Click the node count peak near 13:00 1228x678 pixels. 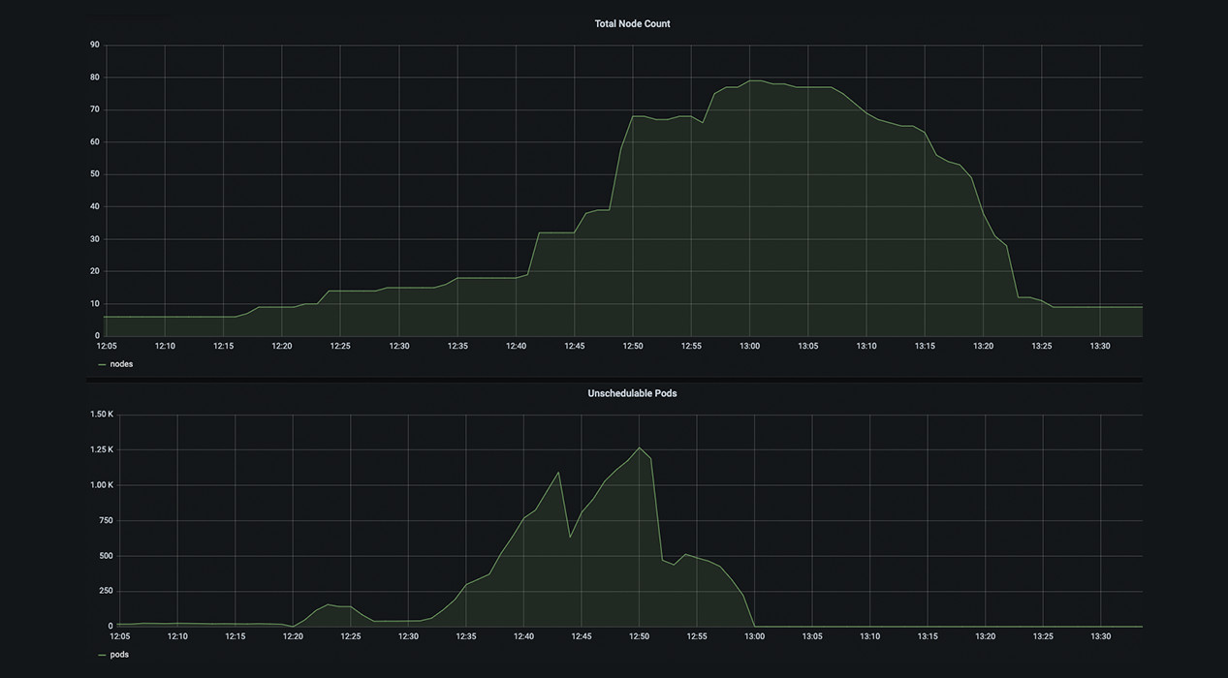755,80
